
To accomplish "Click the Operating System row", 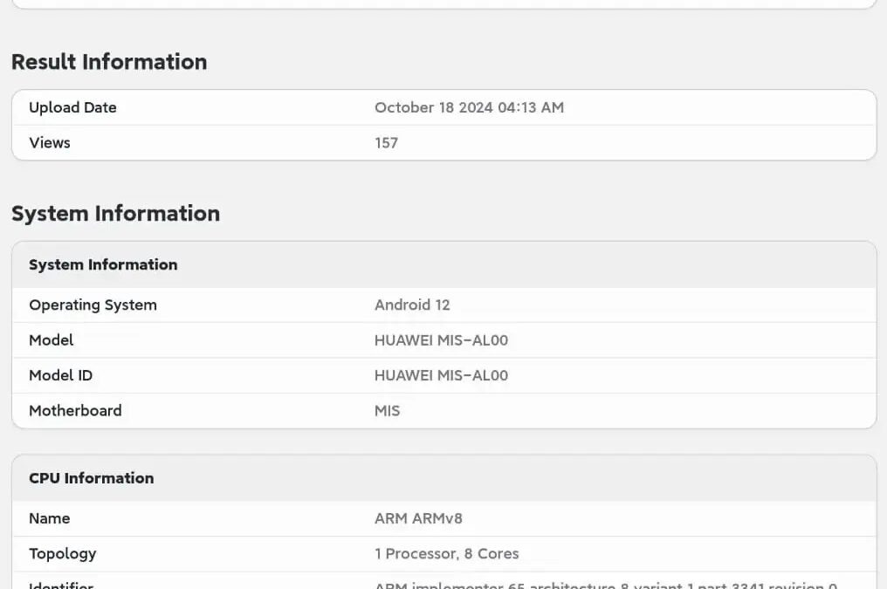I will tap(93, 305).
